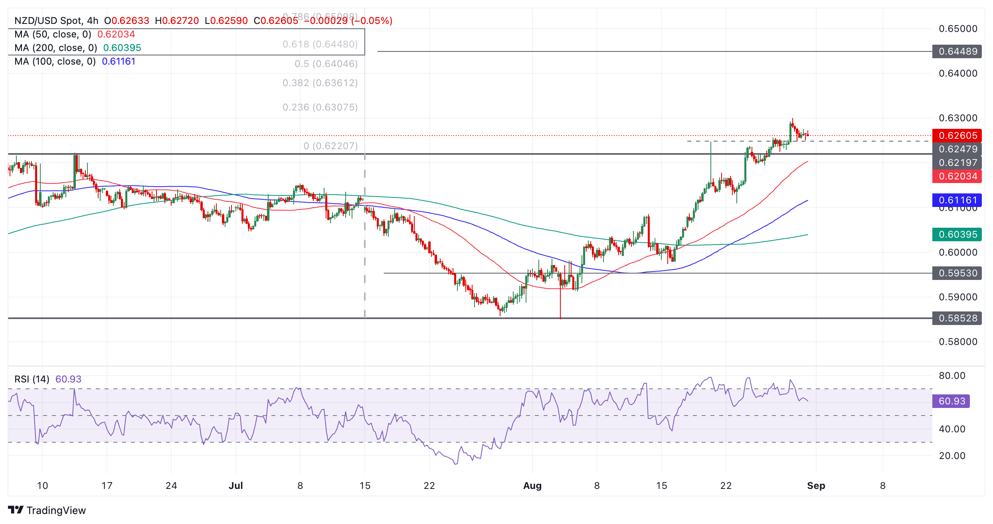
Task: Click the Jul label on time axis
Action: click(x=236, y=485)
